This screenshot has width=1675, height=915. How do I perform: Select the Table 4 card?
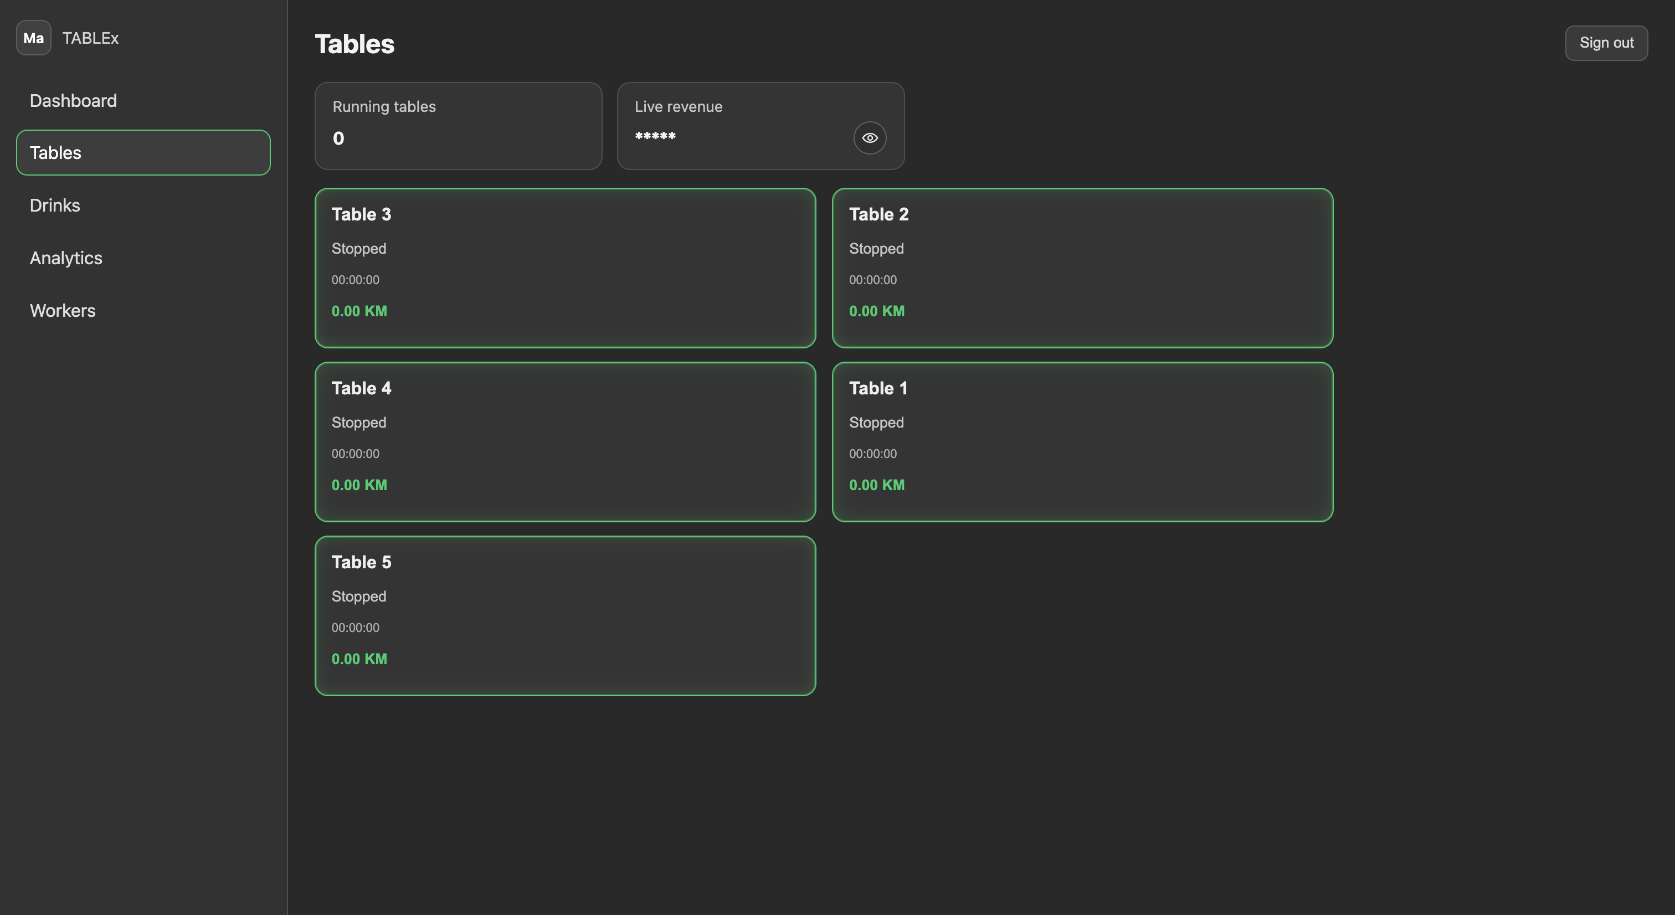(565, 442)
